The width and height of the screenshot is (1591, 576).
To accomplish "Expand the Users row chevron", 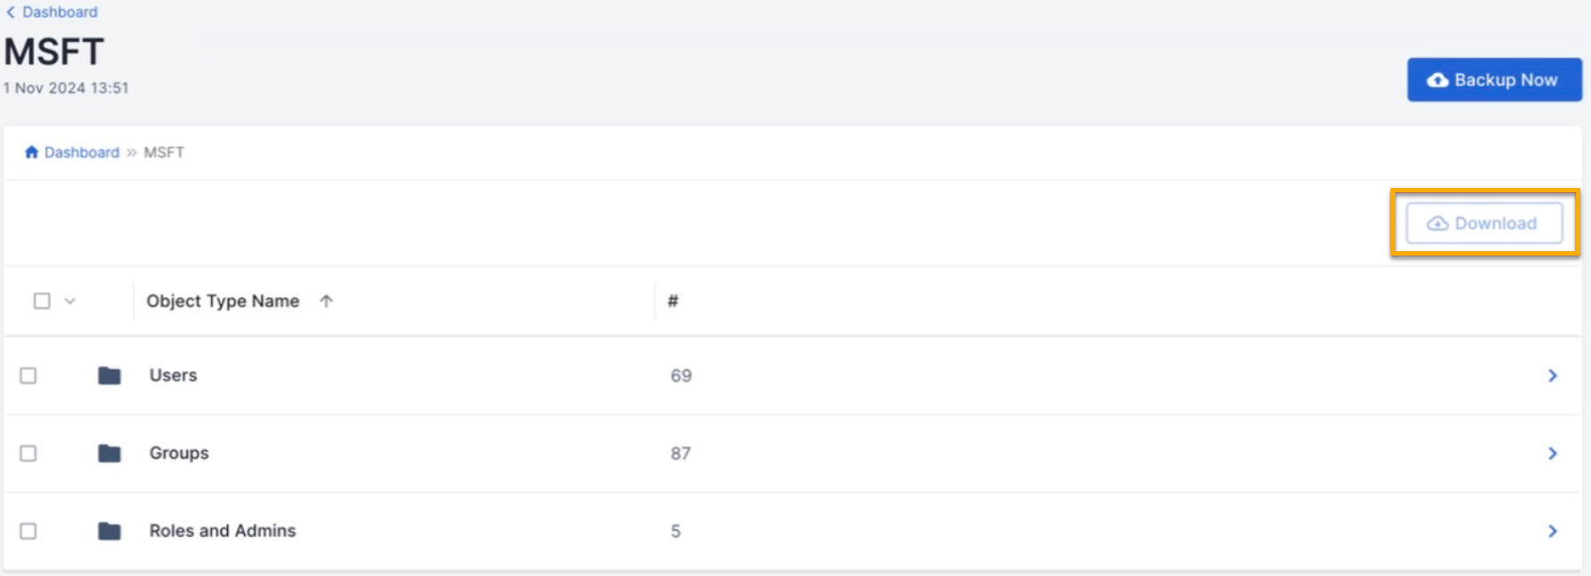I will tap(1552, 376).
